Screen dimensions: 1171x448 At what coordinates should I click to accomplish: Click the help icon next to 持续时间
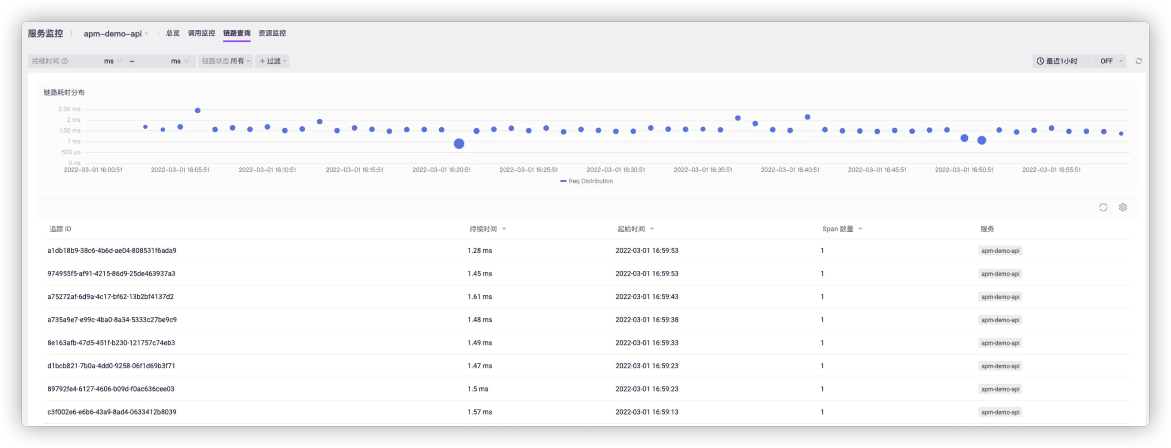(65, 61)
